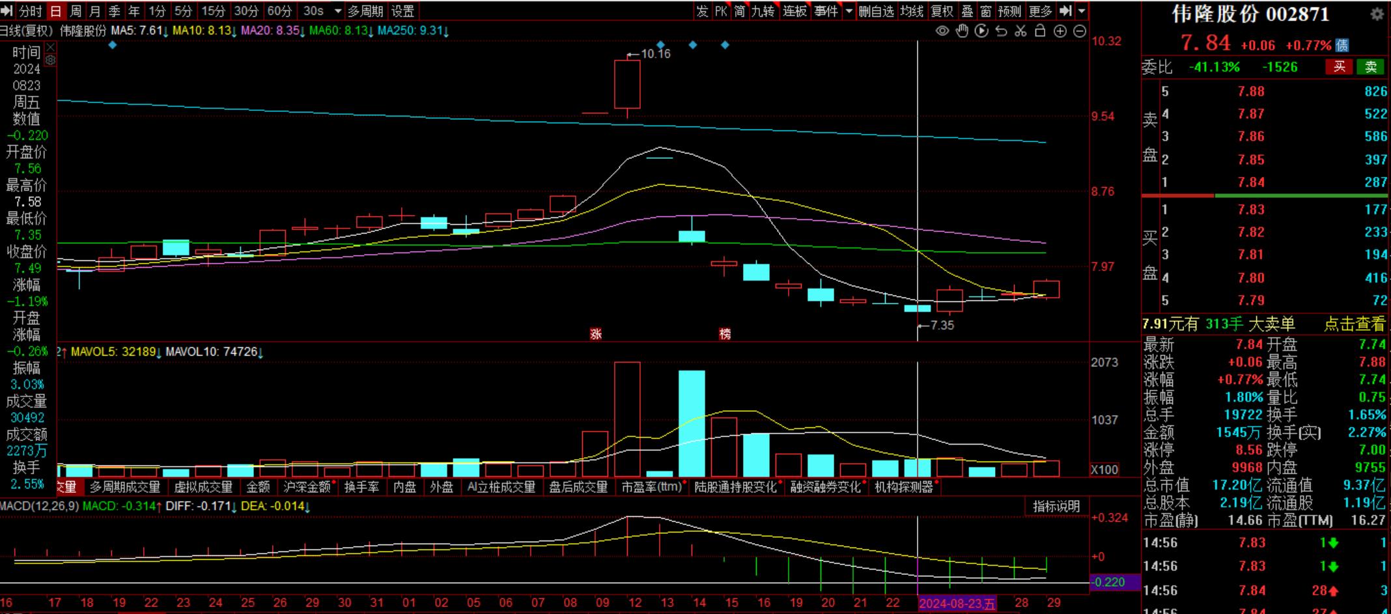Click the arrow-to-bar icon after 更多
This screenshot has height=614, width=1391.
click(1065, 11)
